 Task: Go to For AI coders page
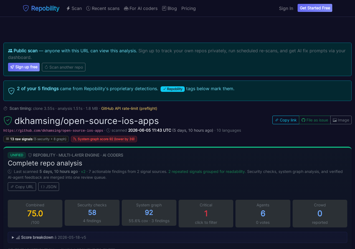(141, 8)
